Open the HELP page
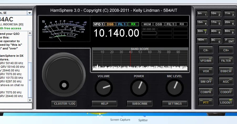The width and height of the screenshot is (237, 124). (x=104, y=104)
